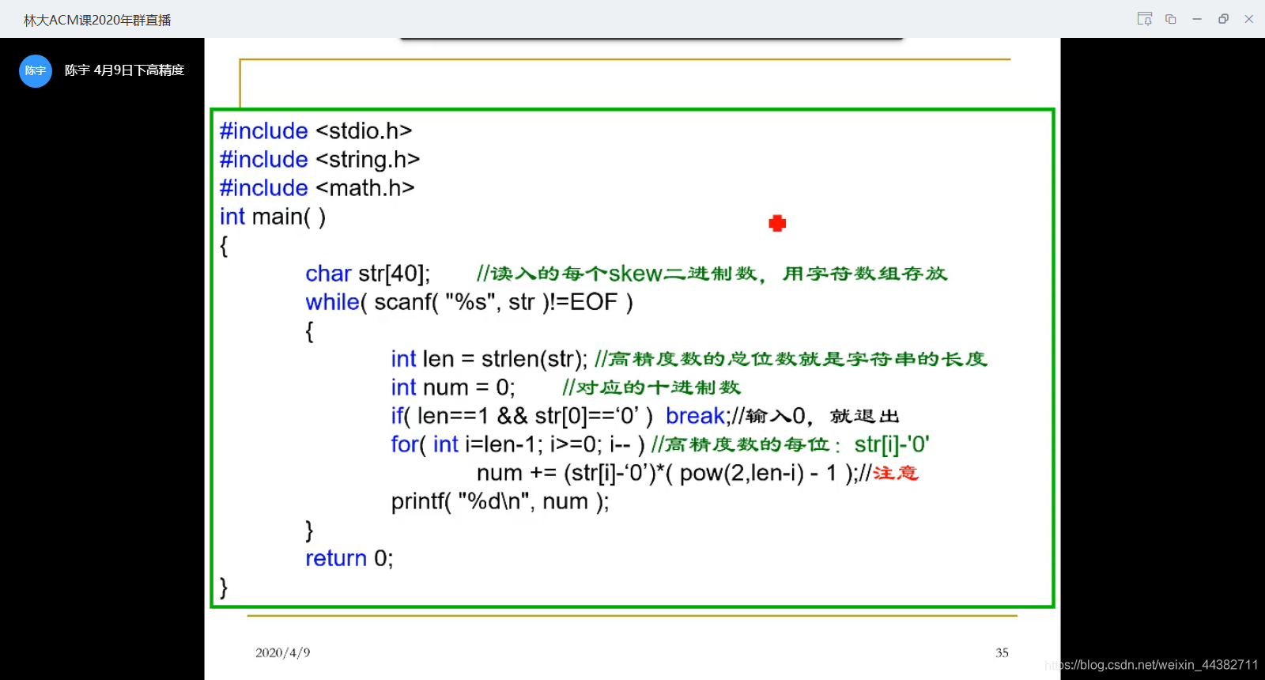Click the comment 高精度数的总位数就是字符串的长度
The height and width of the screenshot is (680, 1265).
tap(791, 359)
